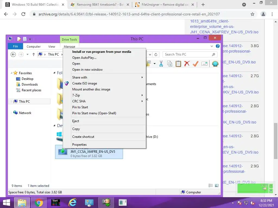Click the clipboard Paste icon in Explorer toolbar
The height and width of the screenshot is (208, 278).
click(x=178, y=64)
